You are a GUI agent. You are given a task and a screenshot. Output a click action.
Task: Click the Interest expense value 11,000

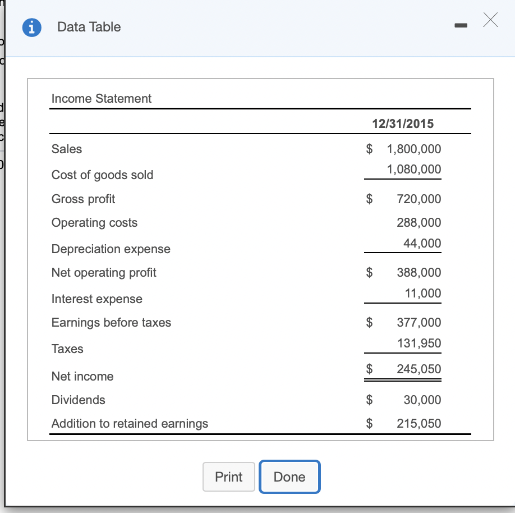(422, 293)
